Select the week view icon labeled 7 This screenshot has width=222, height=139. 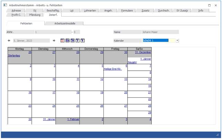click(77, 41)
